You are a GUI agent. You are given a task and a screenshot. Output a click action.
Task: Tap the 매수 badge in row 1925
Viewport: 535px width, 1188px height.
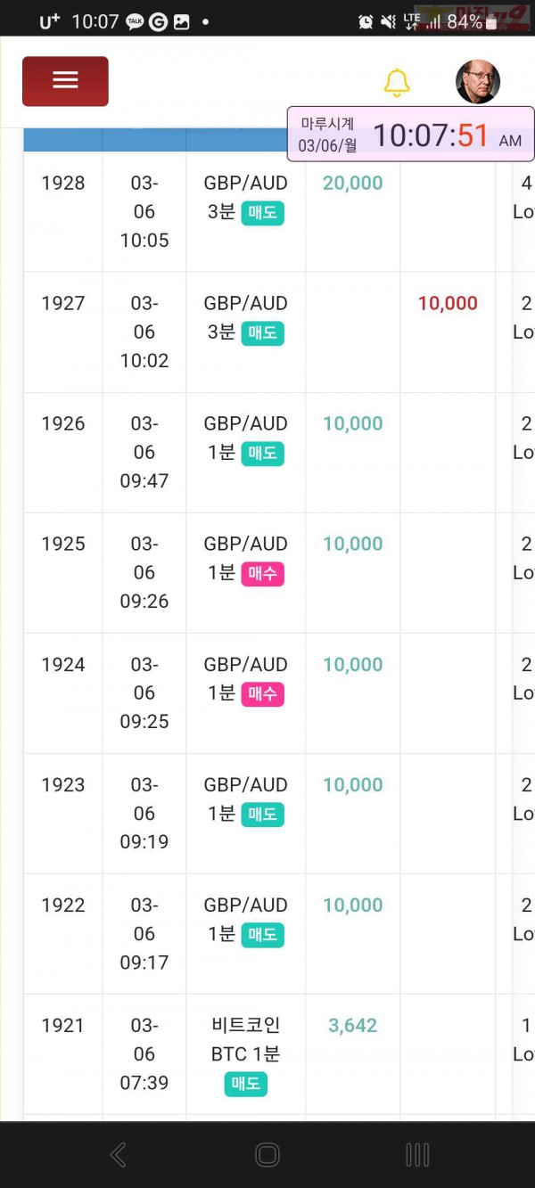click(262, 573)
